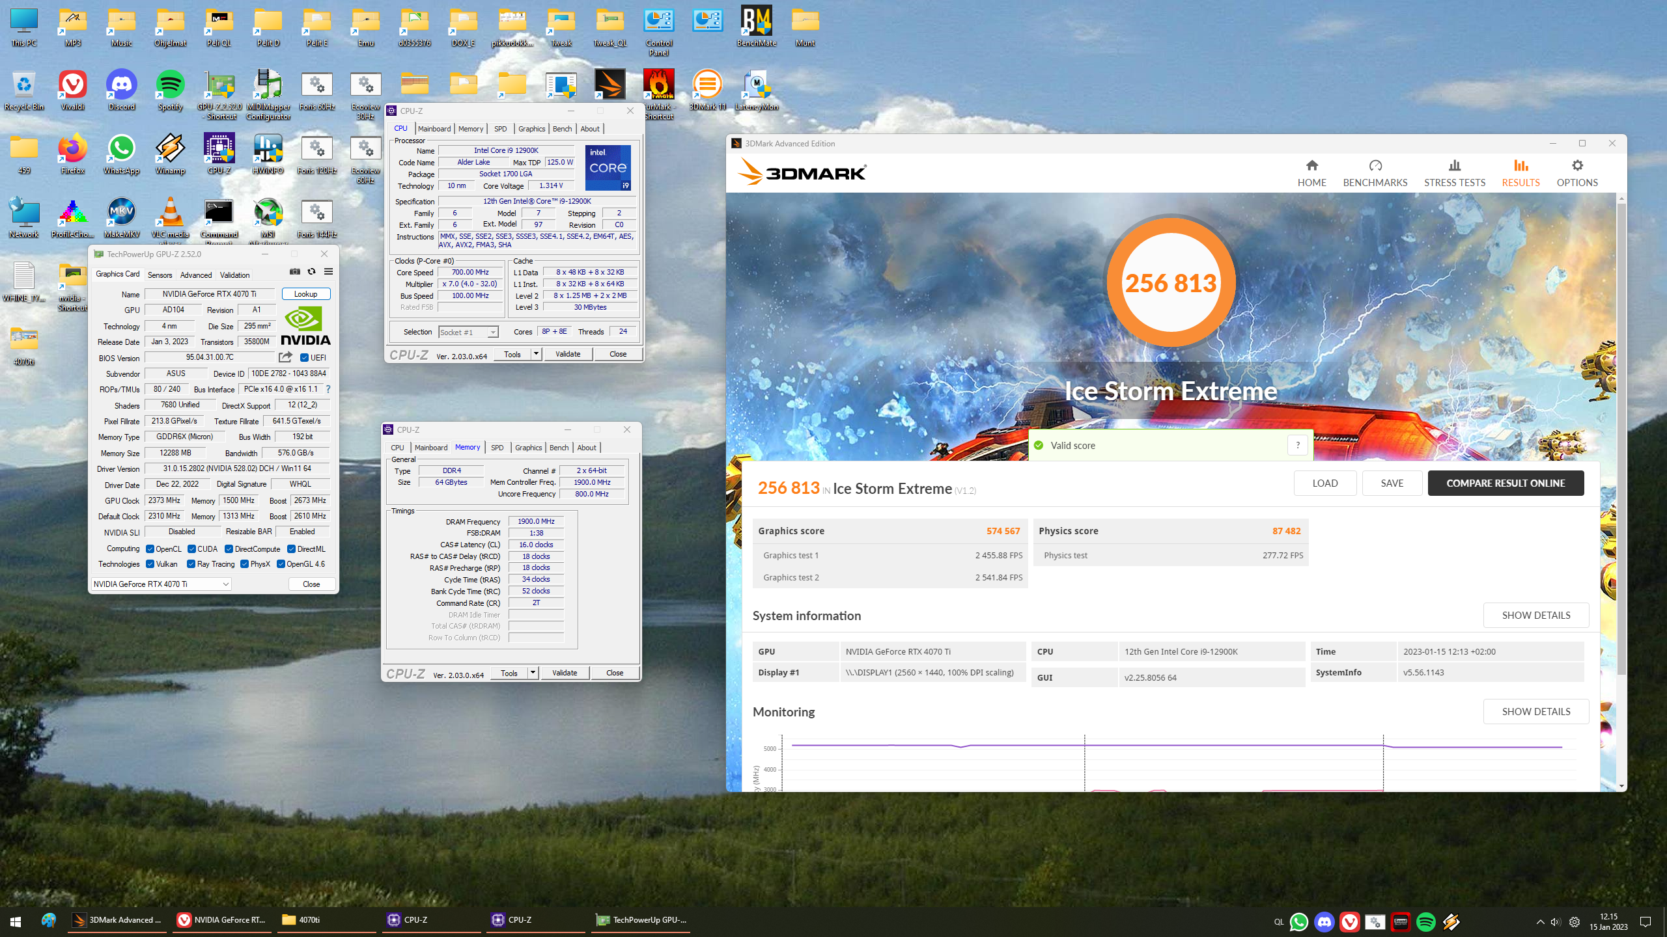Image resolution: width=1667 pixels, height=937 pixels.
Task: Click the LOAD button in 3DMark
Action: click(1325, 483)
